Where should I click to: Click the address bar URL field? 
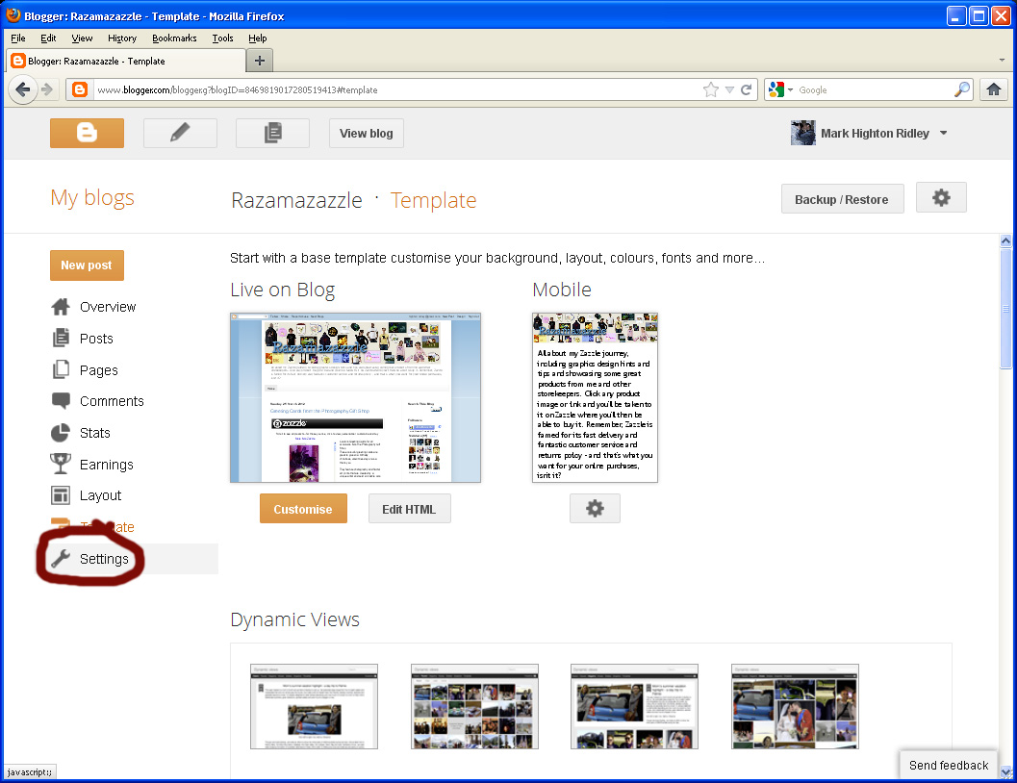pyautogui.click(x=395, y=90)
